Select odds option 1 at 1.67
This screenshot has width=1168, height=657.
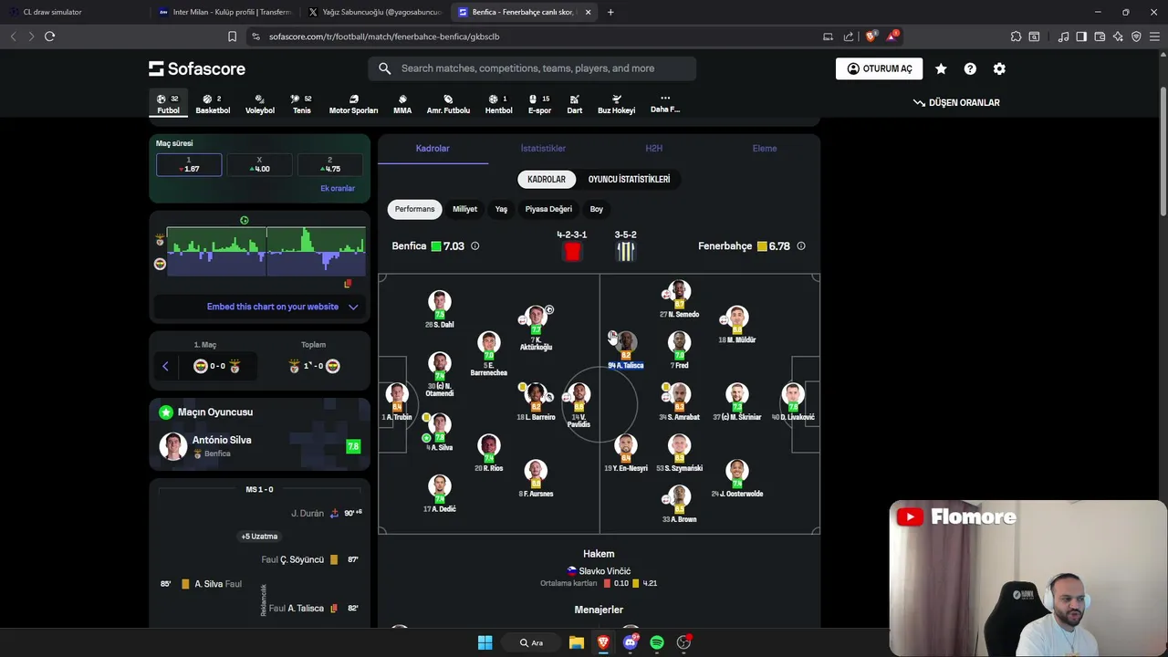coord(189,164)
